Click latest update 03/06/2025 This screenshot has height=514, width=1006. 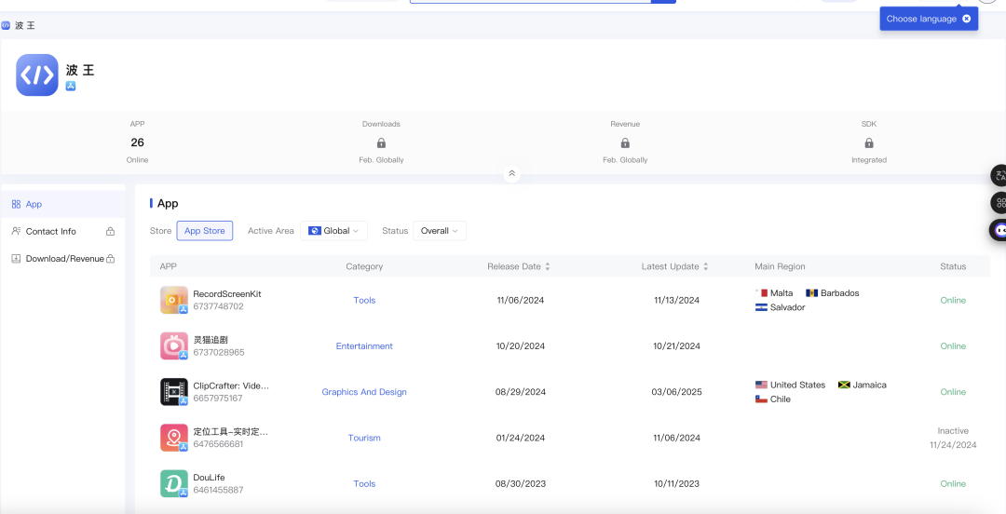[x=677, y=392]
